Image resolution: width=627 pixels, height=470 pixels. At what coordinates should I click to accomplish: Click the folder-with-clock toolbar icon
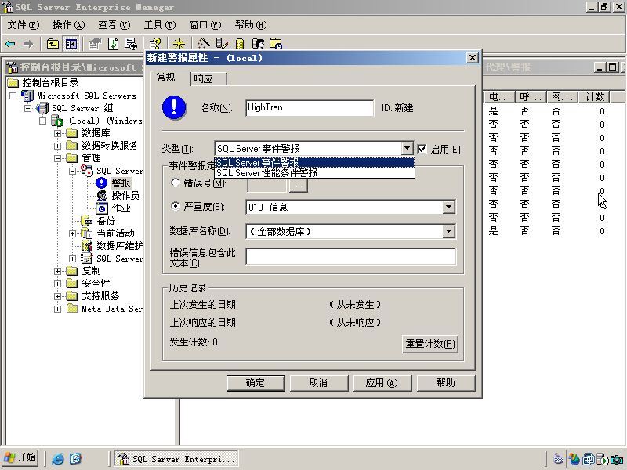276,44
